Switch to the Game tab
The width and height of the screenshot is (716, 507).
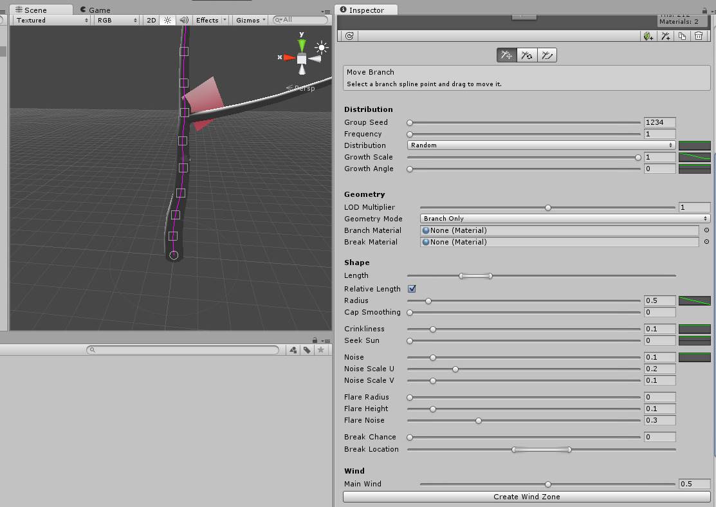point(95,10)
